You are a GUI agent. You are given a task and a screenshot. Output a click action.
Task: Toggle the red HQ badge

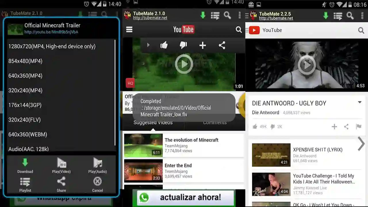point(130,83)
